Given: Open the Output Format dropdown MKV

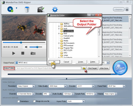Looking at the screenshot, I should [31, 63].
